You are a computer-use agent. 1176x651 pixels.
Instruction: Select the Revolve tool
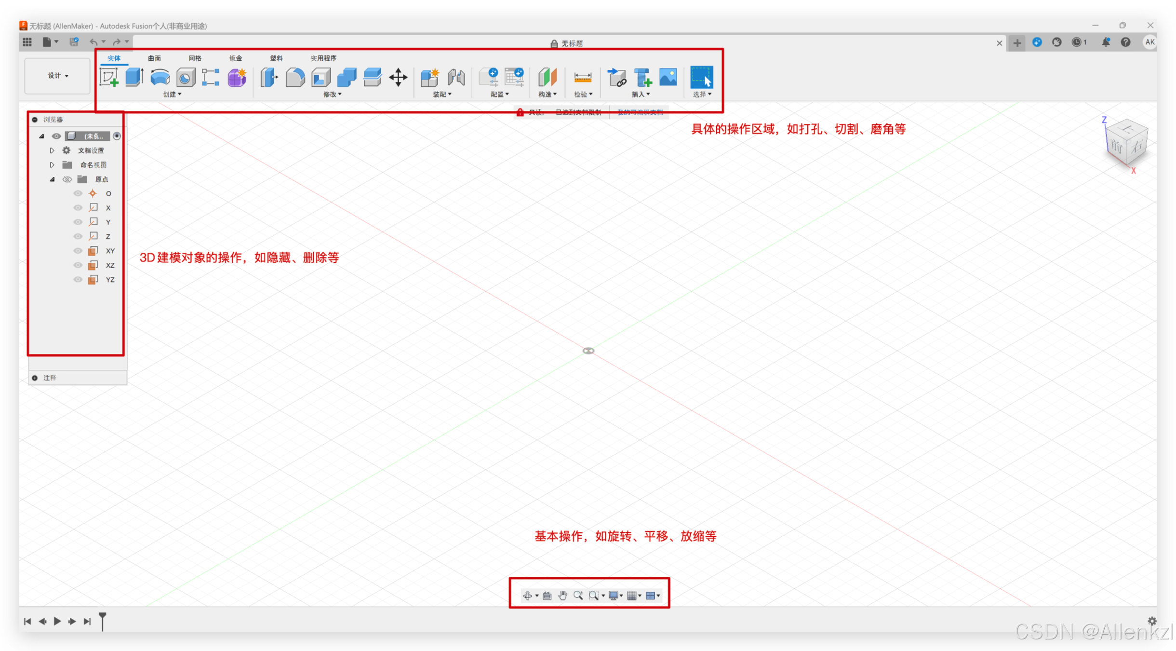[x=160, y=77]
